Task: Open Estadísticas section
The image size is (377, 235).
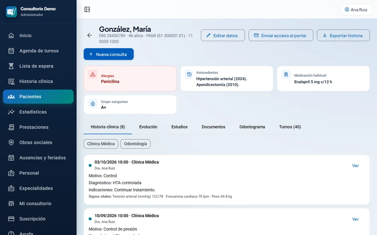Action: [38, 112]
